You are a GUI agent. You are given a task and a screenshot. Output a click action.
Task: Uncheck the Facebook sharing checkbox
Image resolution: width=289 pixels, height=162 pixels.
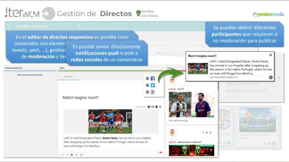[147, 79]
